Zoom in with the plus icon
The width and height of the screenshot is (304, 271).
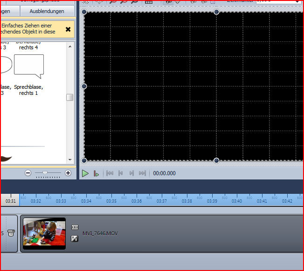(68, 173)
